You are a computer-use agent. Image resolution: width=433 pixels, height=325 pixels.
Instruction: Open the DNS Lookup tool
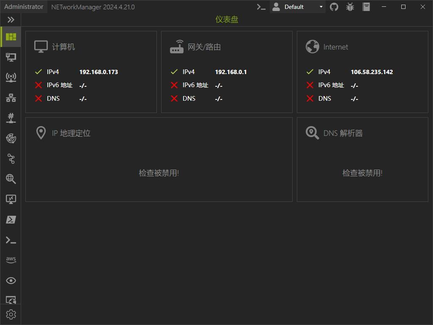tap(11, 179)
